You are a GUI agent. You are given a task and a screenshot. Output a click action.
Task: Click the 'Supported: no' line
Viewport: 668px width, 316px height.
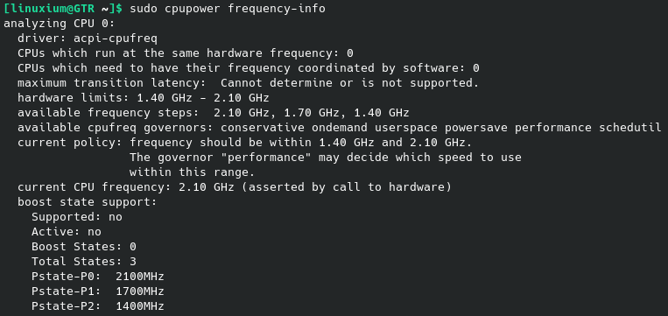coord(77,217)
